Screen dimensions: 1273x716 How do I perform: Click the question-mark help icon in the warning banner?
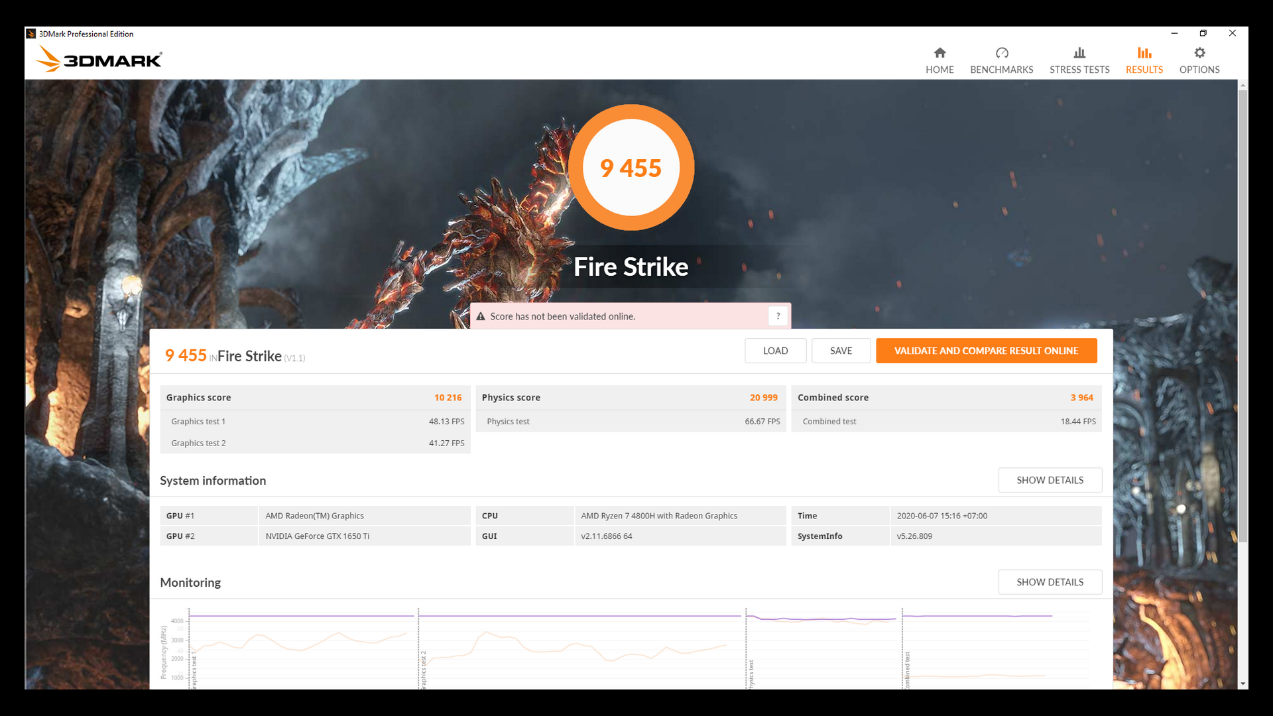(778, 316)
